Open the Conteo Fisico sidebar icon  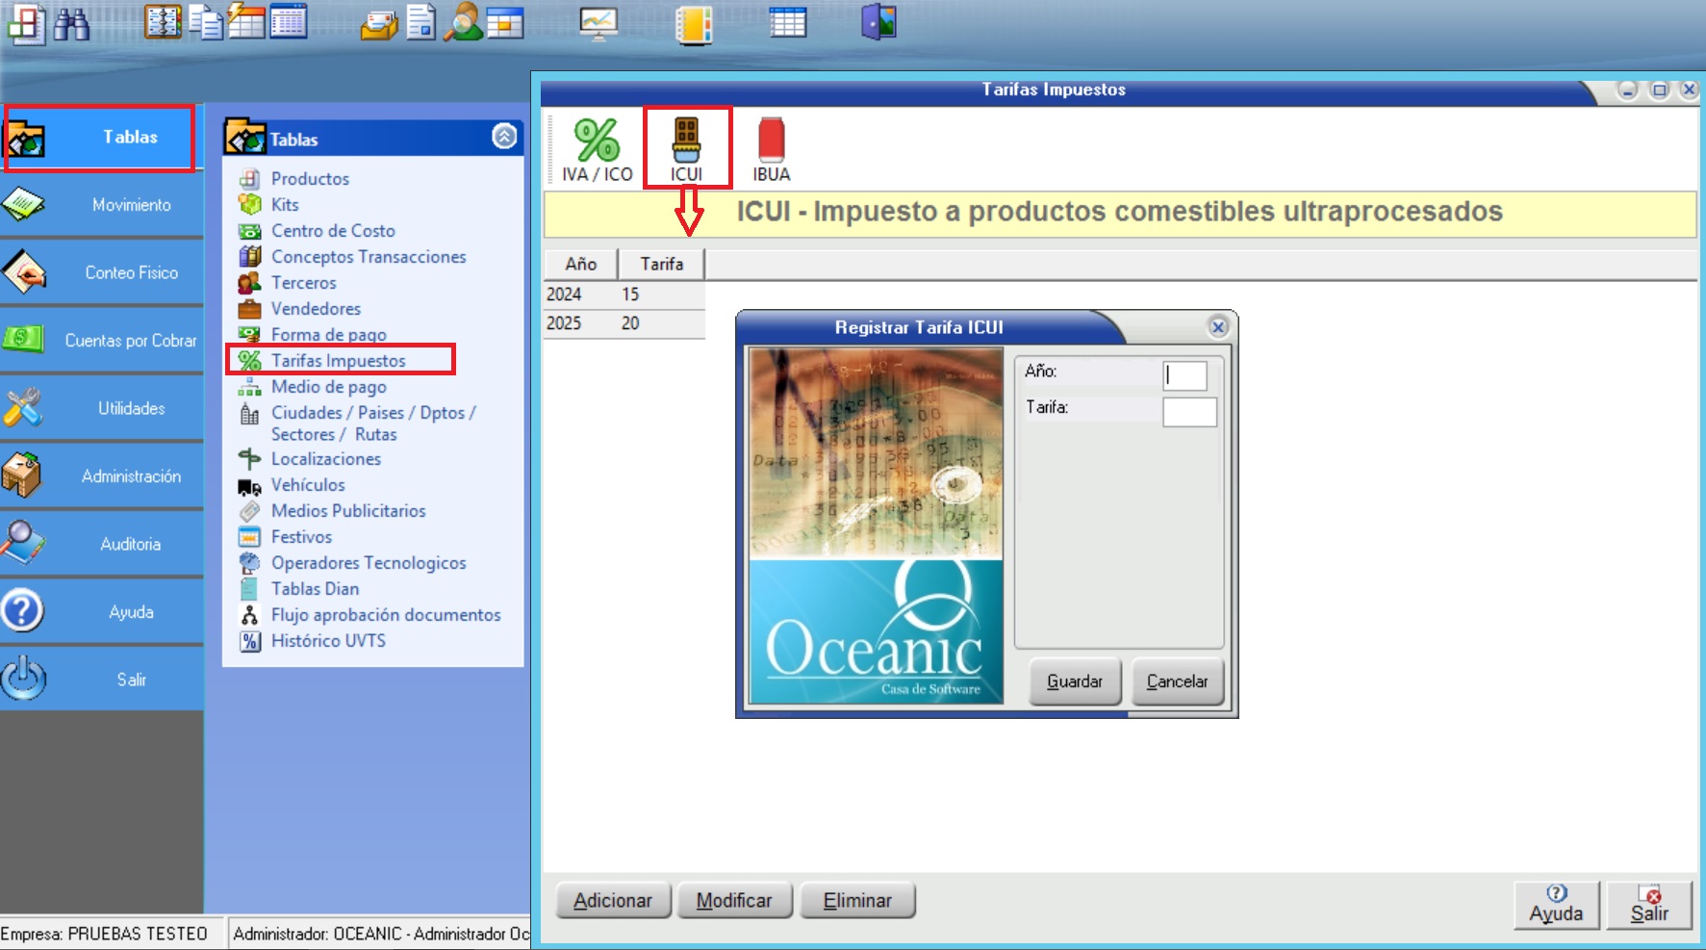(24, 272)
